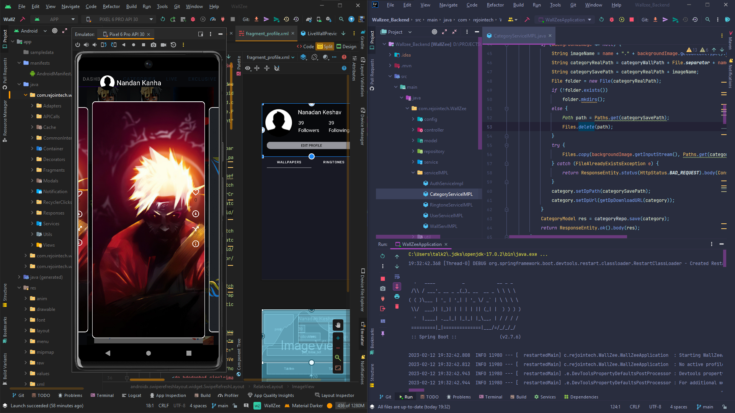Viewport: 735px width, 413px height.
Task: Toggle Scroll to End in Run console
Action: 397,286
